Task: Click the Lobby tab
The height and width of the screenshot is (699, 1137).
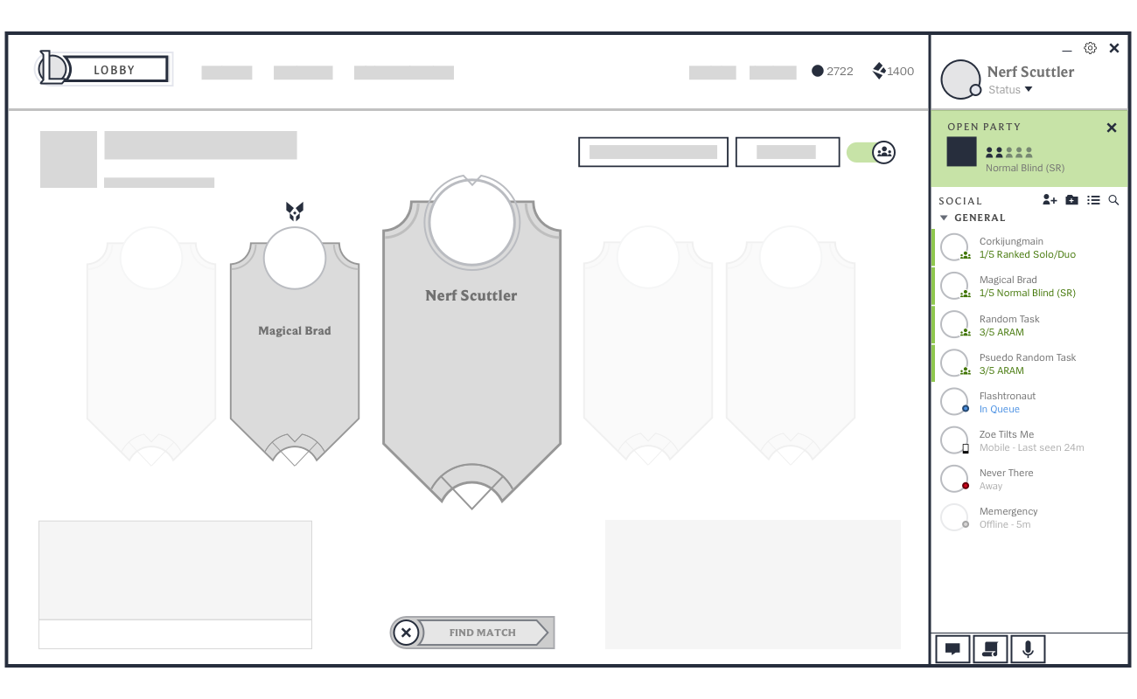Action: (115, 69)
